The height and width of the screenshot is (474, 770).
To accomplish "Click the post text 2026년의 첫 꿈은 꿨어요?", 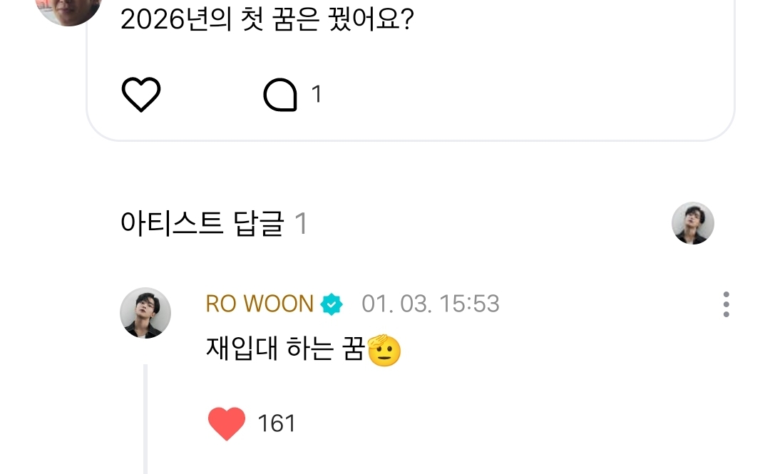I will pyautogui.click(x=267, y=20).
